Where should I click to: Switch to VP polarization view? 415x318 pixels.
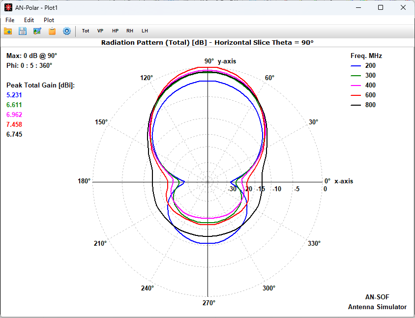tap(100, 30)
